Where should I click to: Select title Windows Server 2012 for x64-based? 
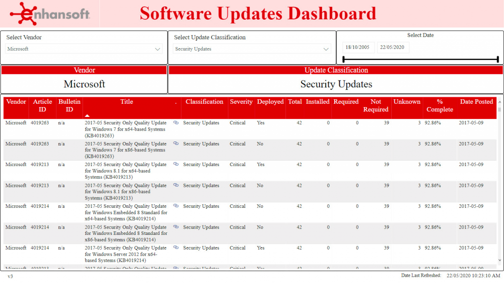[126, 254]
